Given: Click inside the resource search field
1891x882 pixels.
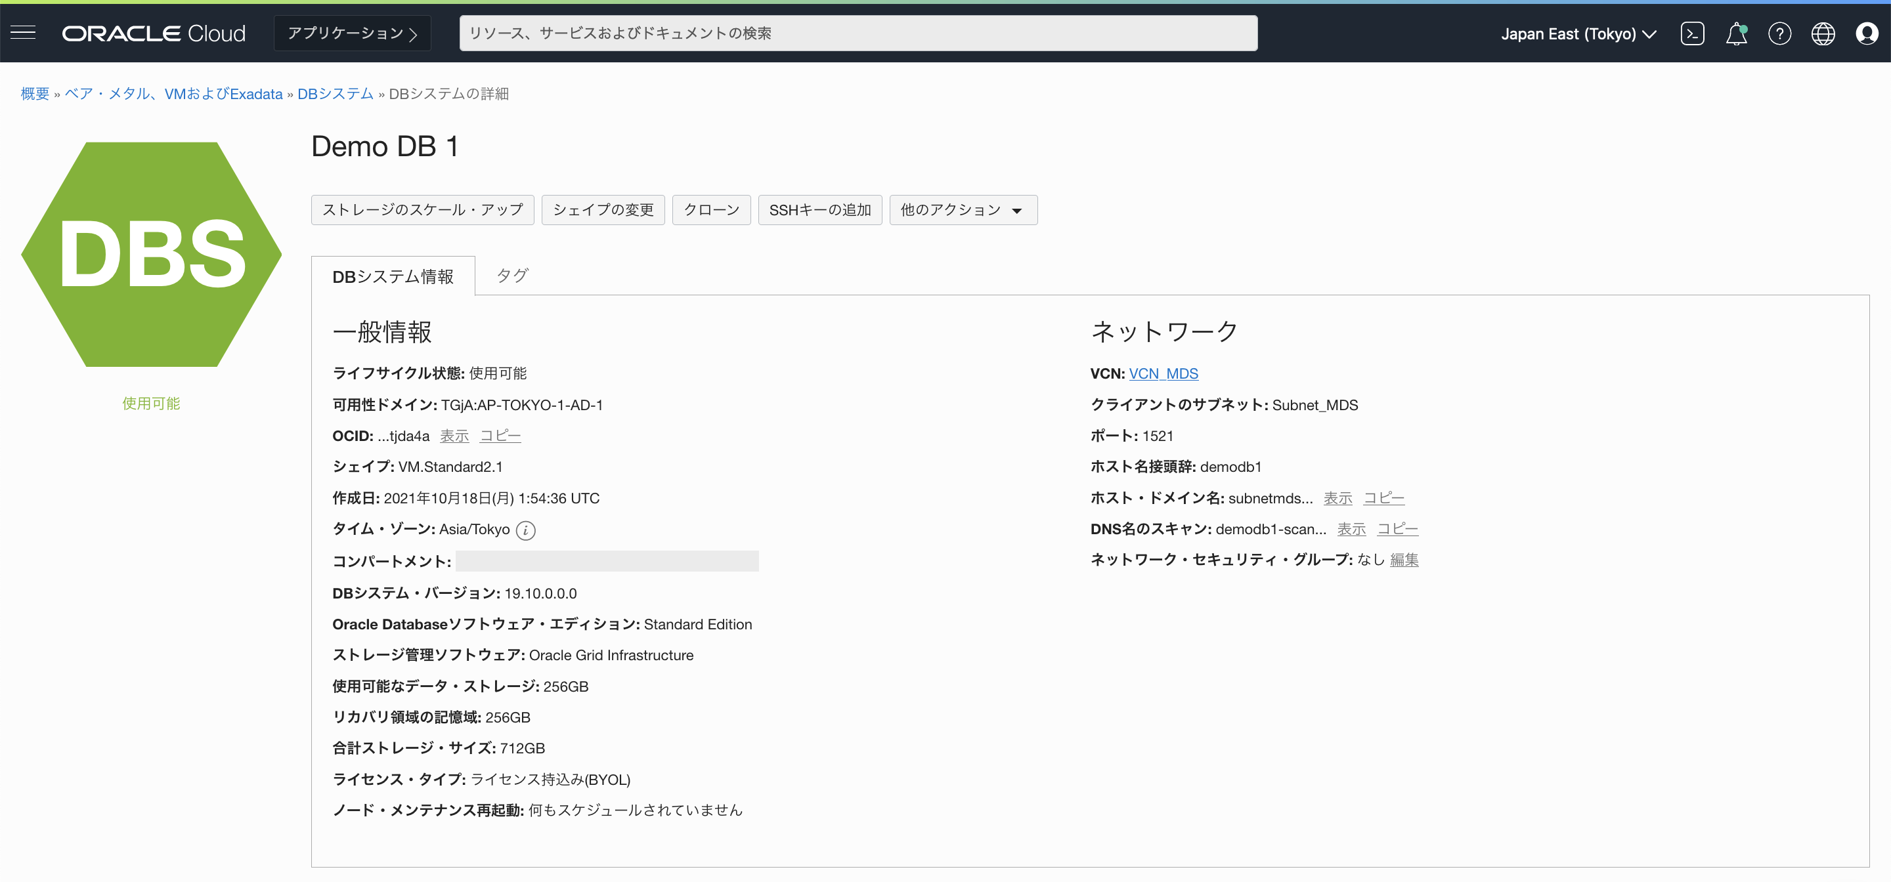Looking at the screenshot, I should (x=859, y=32).
